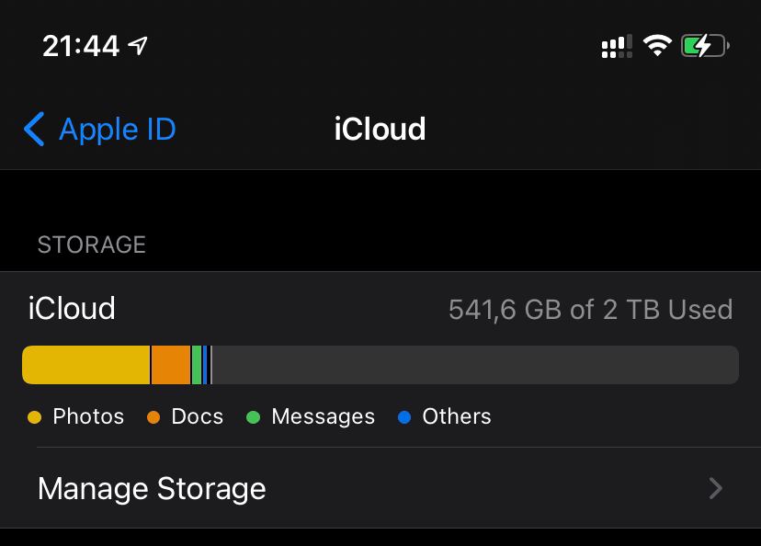
Task: Select the yellow Photos segment of storage bar
Action: tap(85, 365)
